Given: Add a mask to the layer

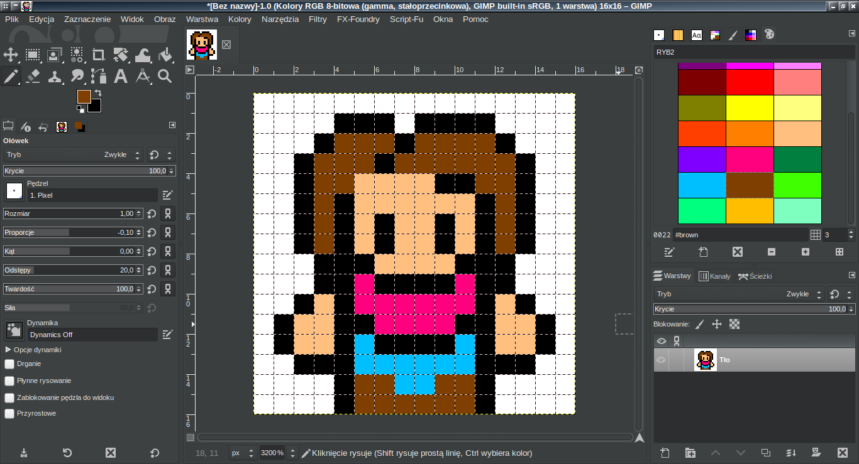Looking at the screenshot, I should tap(816, 453).
